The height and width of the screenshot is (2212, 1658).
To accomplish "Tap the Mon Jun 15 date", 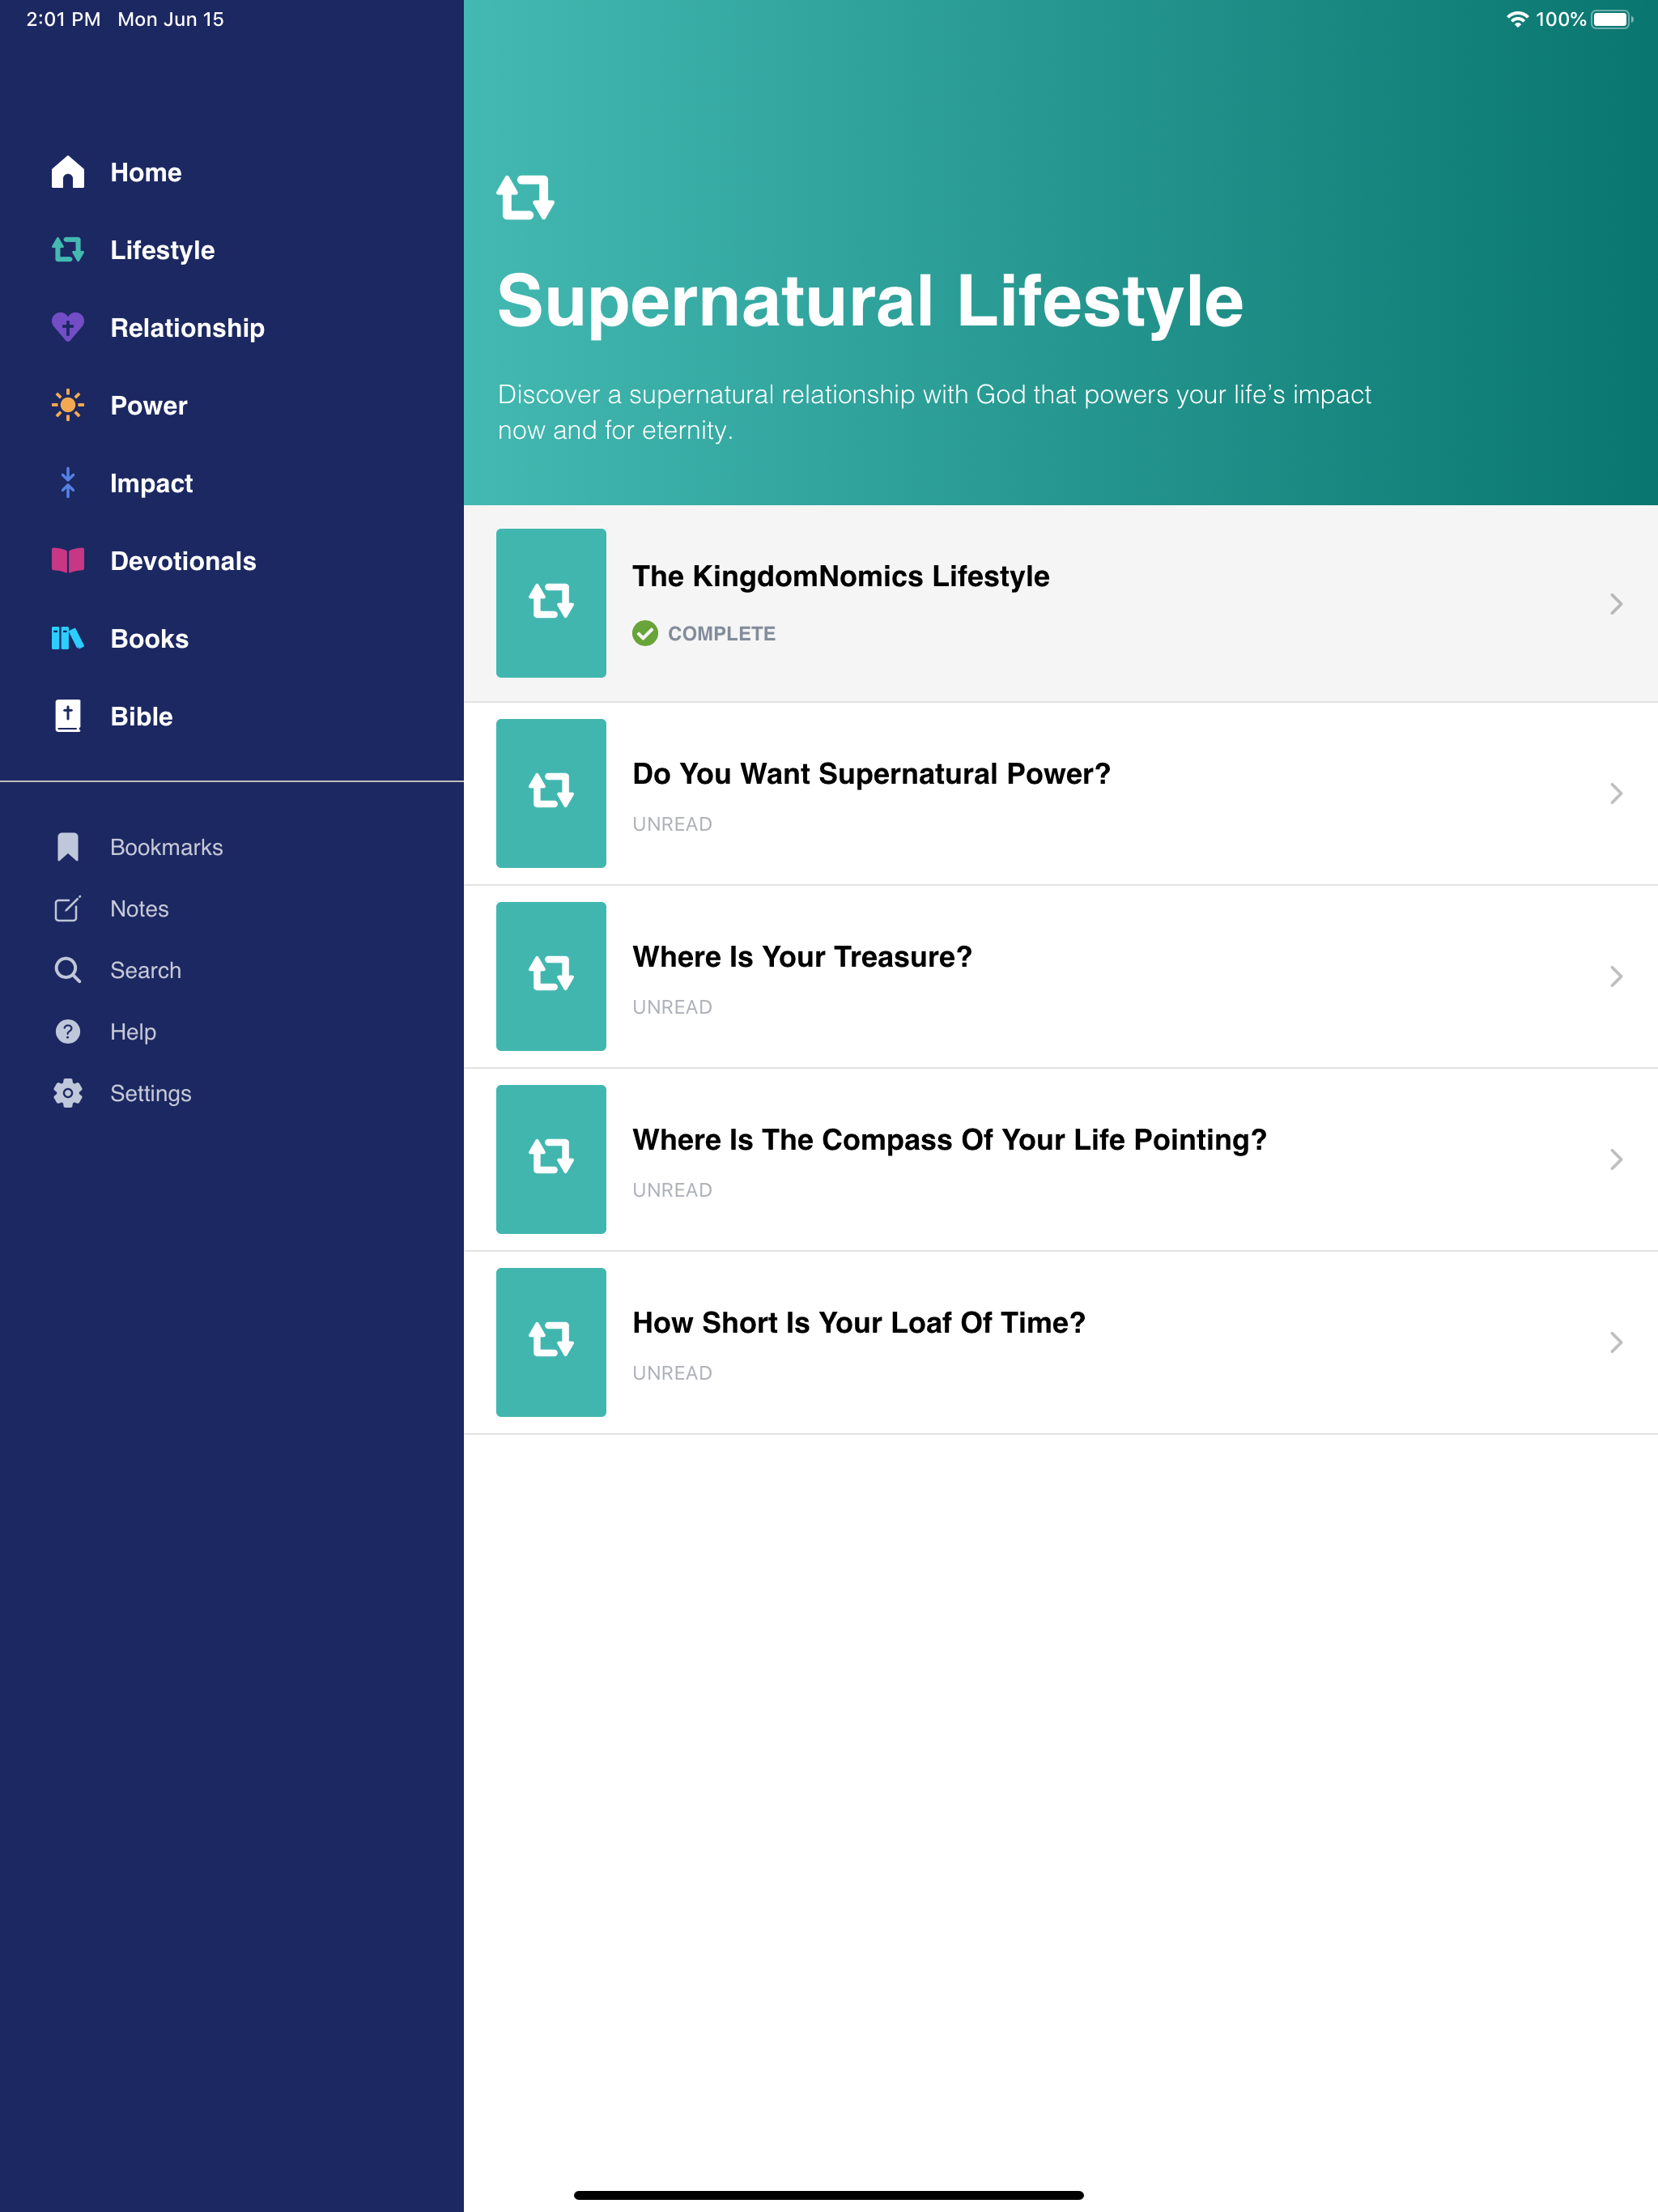I will (x=171, y=19).
